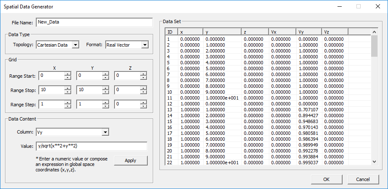
Task: Click the ID column header
Action: 171,32
